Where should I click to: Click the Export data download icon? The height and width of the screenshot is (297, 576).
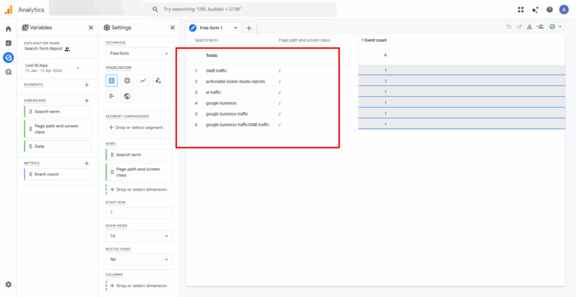point(529,27)
